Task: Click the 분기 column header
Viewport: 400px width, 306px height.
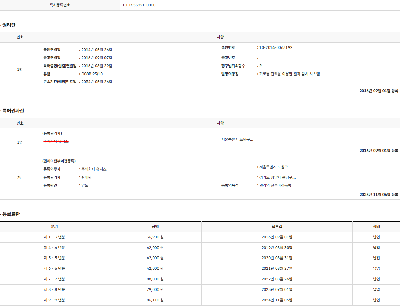Action: (x=54, y=227)
